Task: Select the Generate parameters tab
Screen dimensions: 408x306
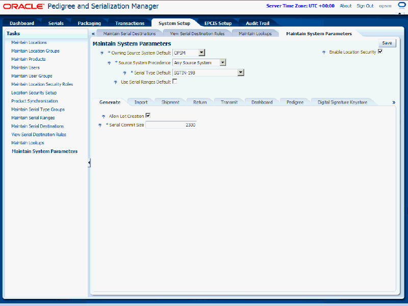Action: (x=110, y=103)
